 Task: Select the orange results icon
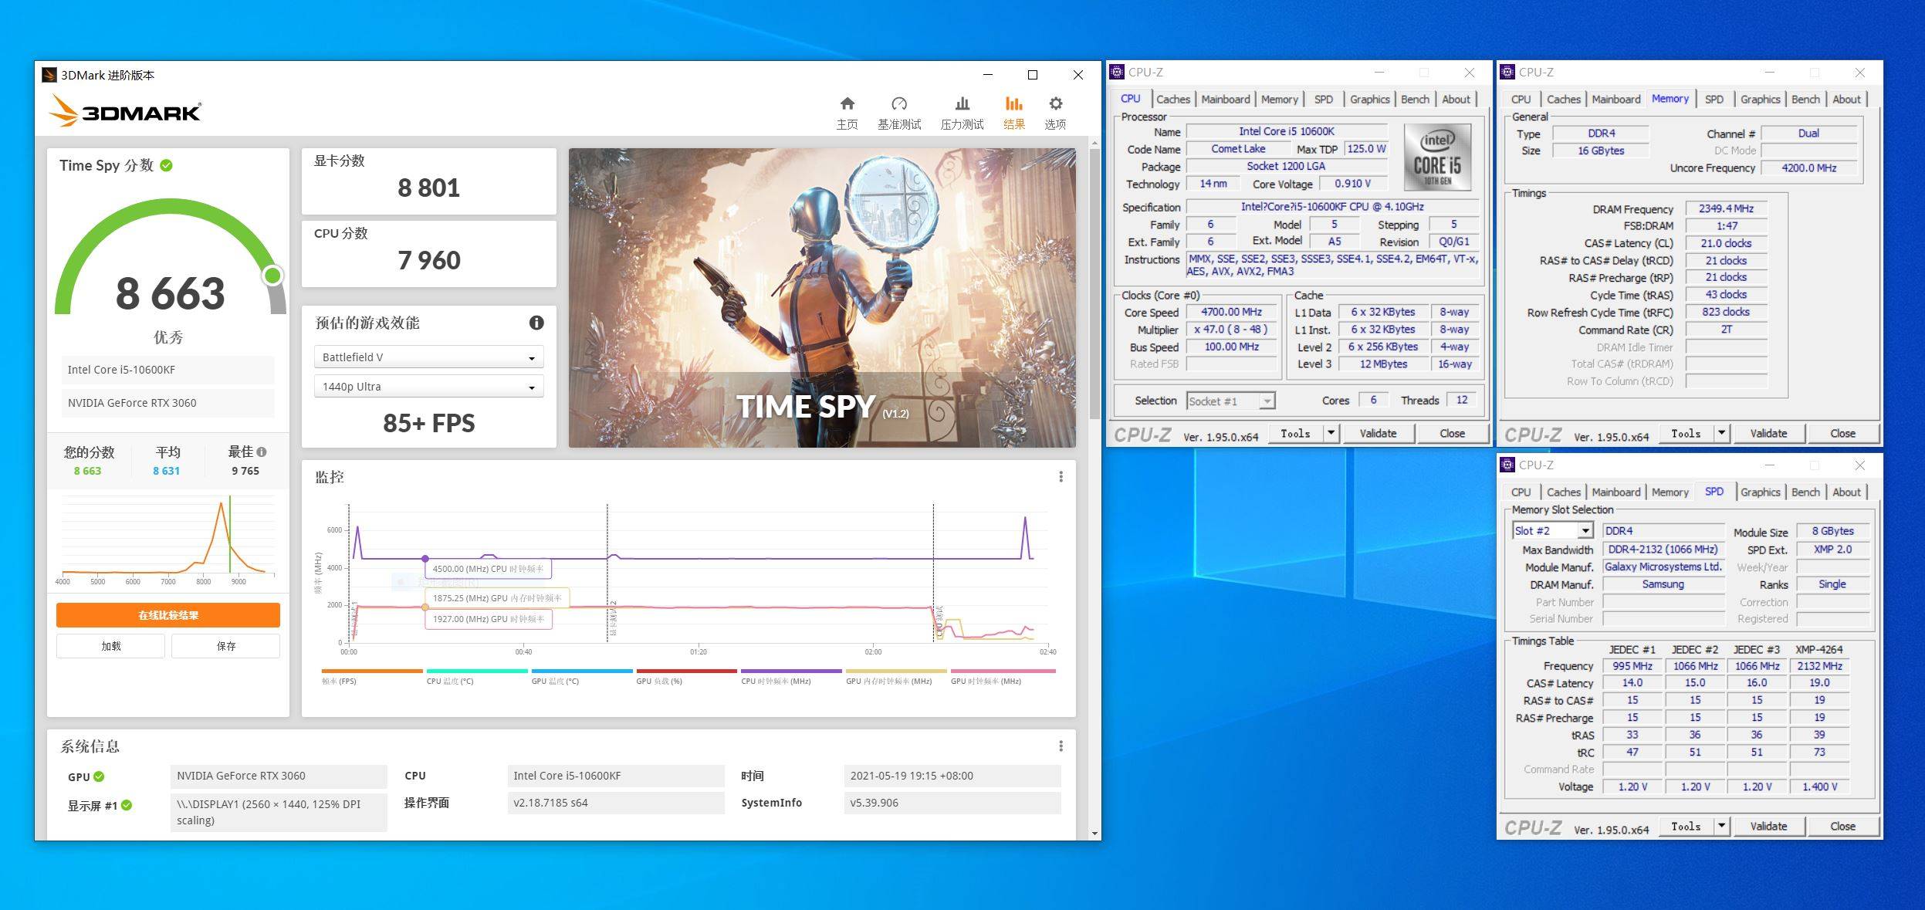point(1013,103)
